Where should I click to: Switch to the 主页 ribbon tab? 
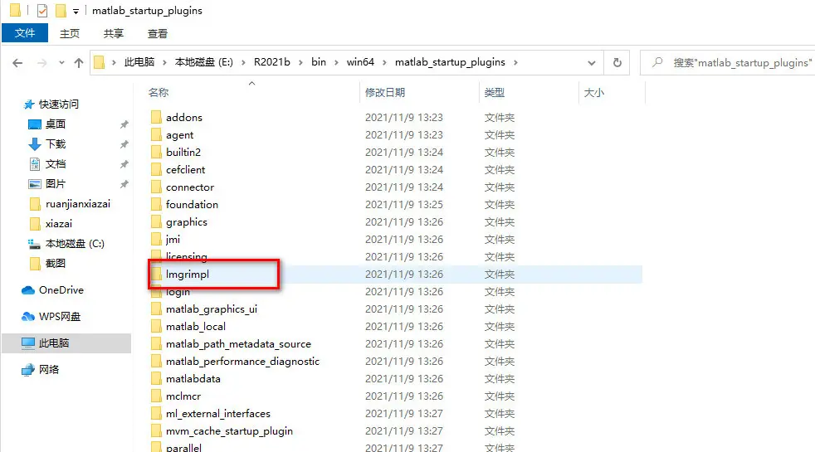point(70,34)
